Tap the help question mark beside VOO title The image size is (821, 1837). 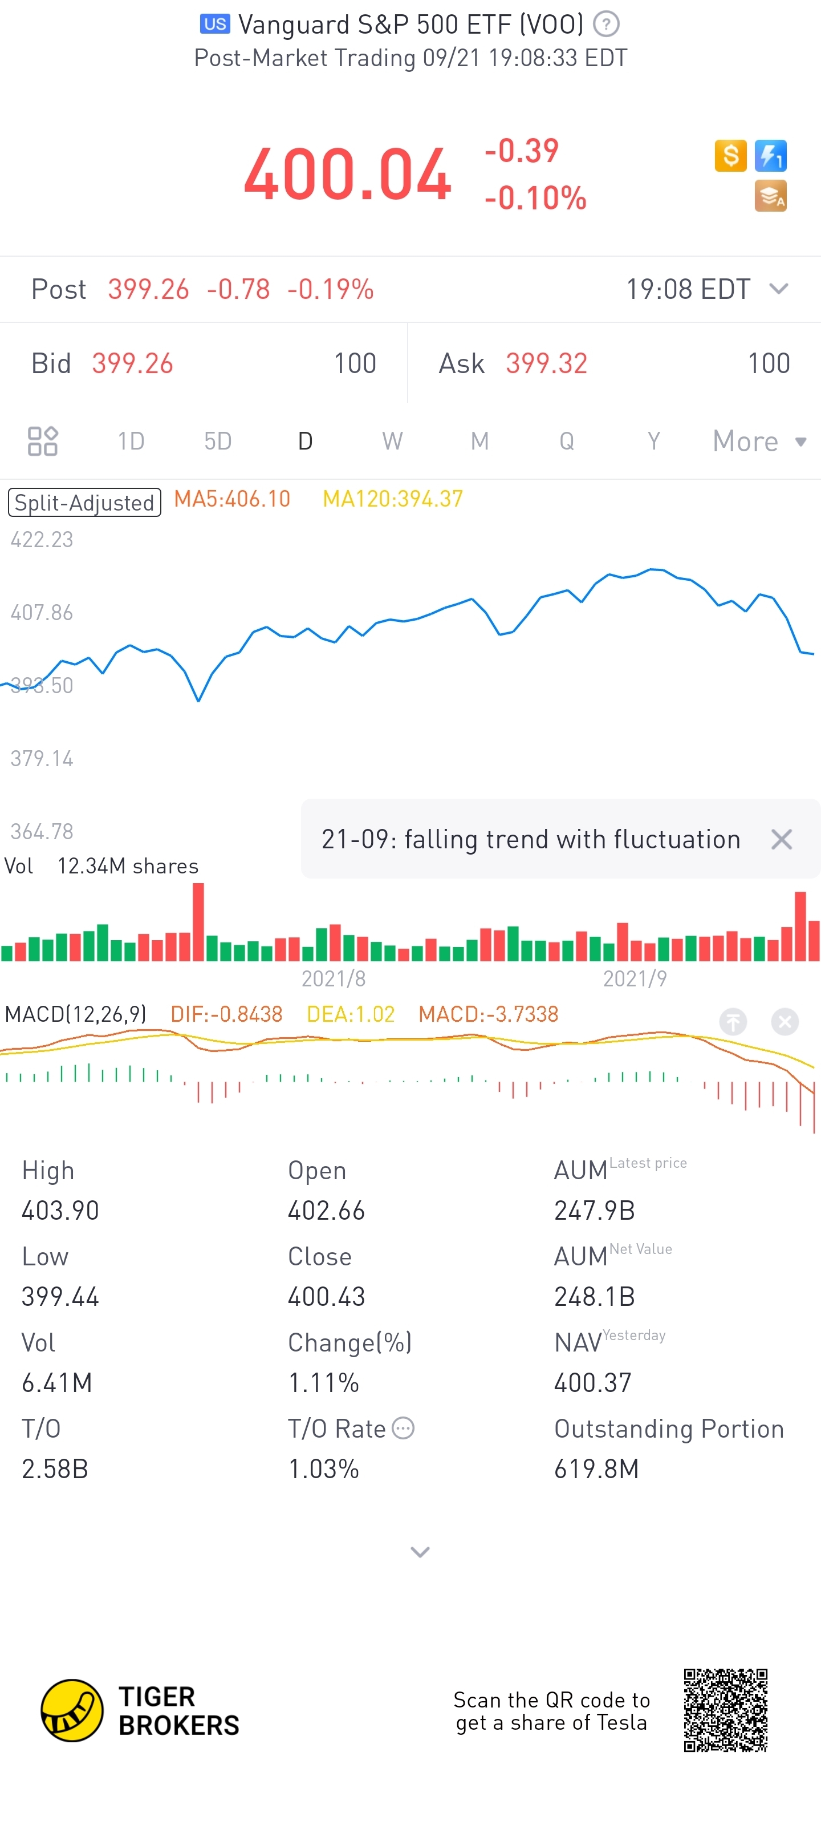point(605,25)
